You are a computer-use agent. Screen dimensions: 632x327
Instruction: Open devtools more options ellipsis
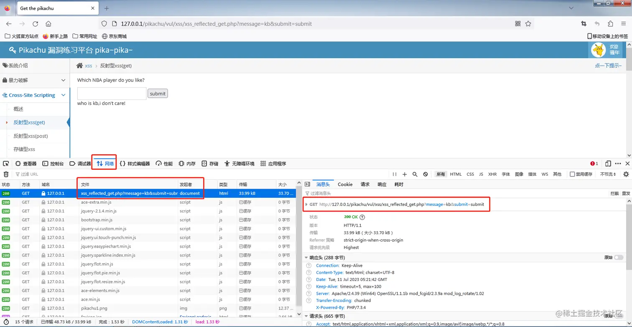(x=618, y=163)
